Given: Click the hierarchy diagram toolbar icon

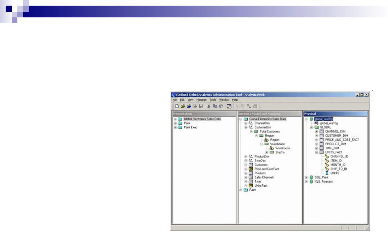Looking at the screenshot, I should pyautogui.click(x=249, y=106).
